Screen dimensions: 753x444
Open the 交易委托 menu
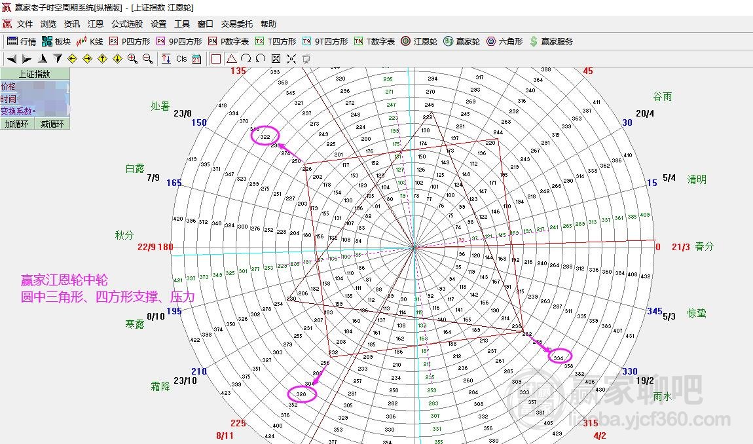(237, 24)
